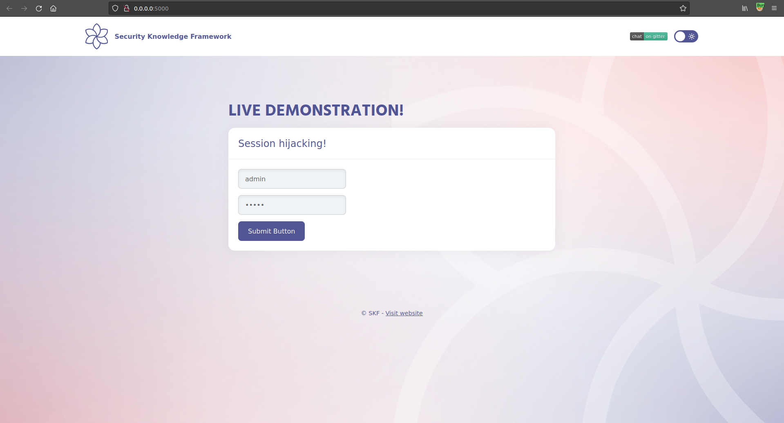The image size is (784, 423).
Task: Follow the Visit website link
Action: tap(404, 313)
